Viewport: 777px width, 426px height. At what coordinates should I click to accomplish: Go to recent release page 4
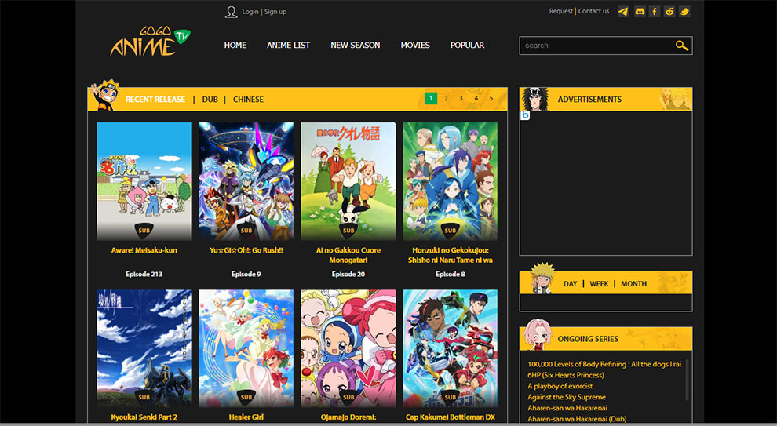tap(476, 98)
